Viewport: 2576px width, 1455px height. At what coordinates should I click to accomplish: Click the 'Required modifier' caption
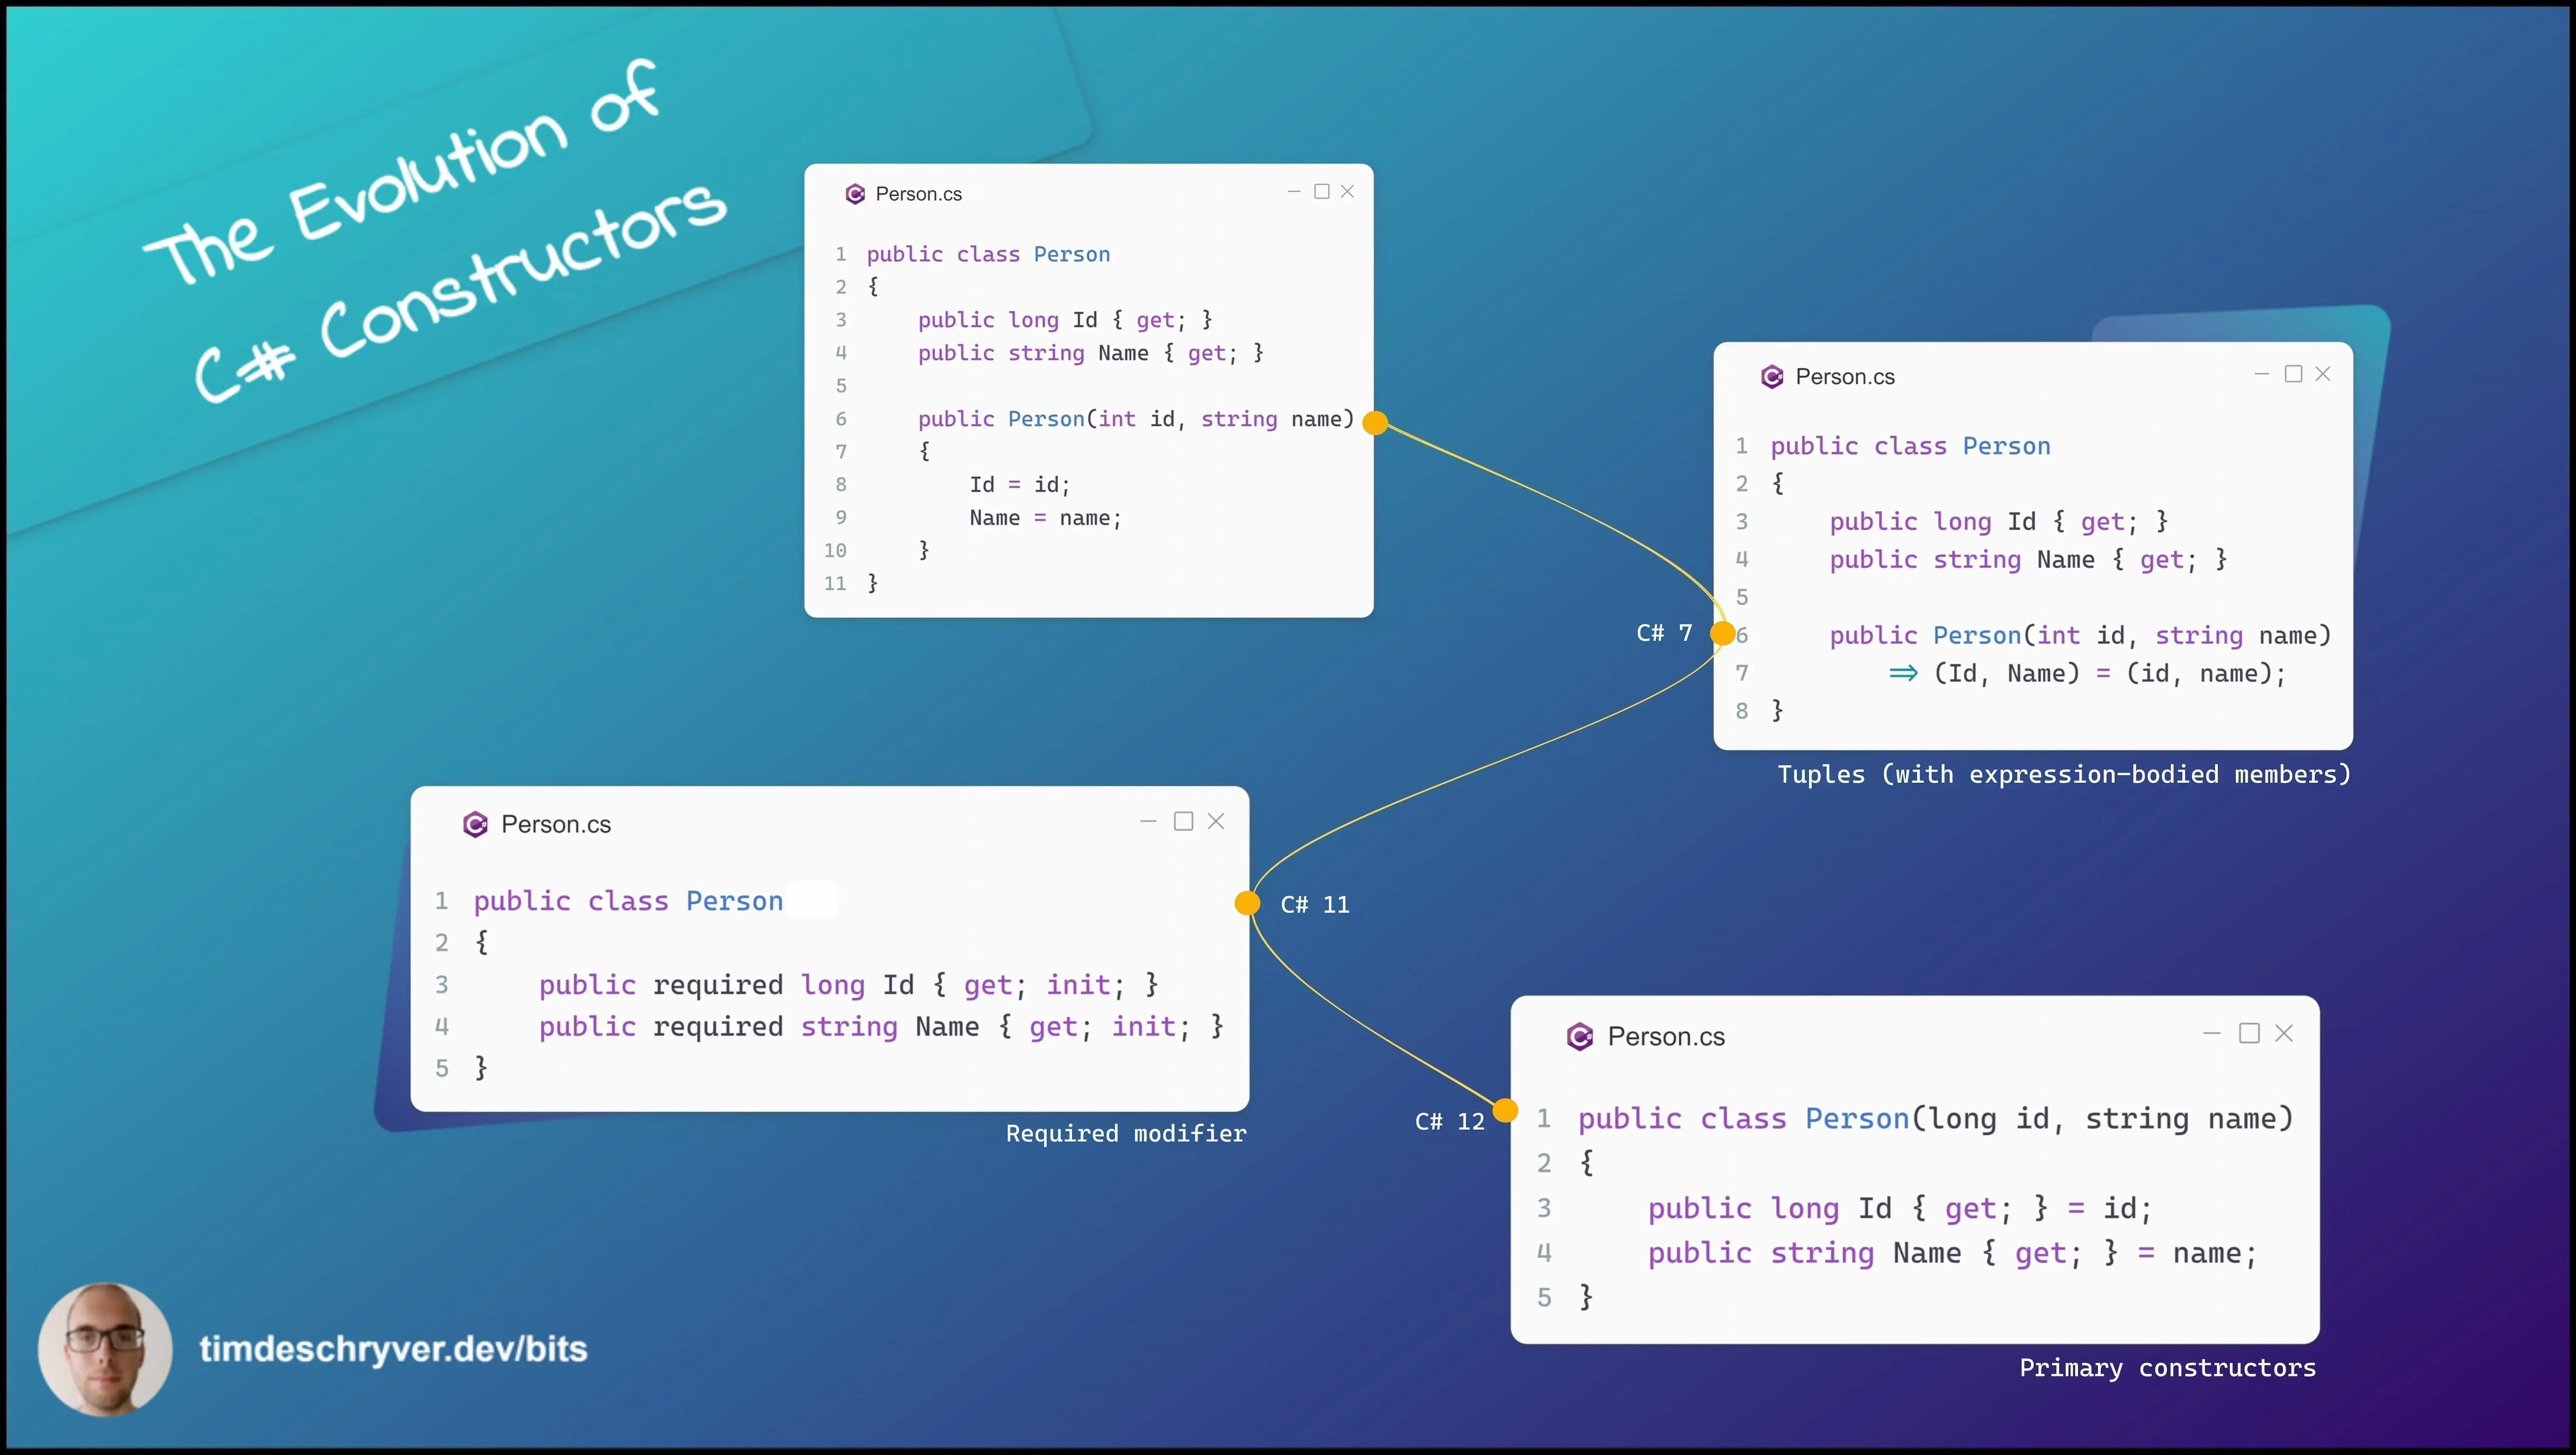(1126, 1134)
